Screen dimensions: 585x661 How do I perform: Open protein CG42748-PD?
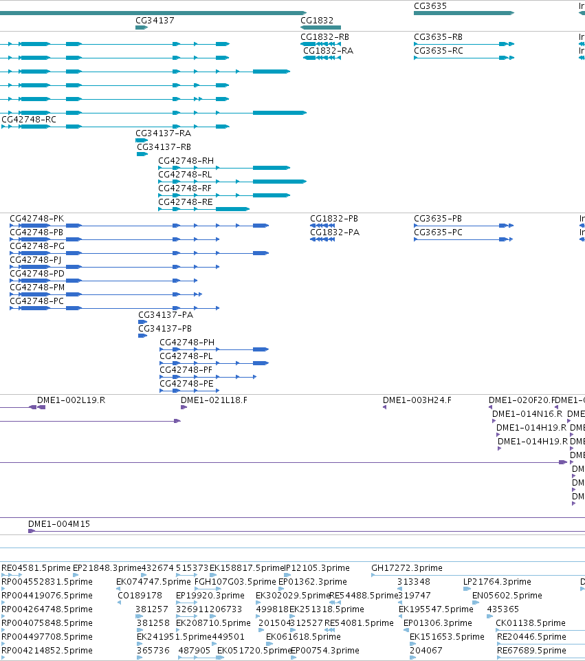[37, 274]
